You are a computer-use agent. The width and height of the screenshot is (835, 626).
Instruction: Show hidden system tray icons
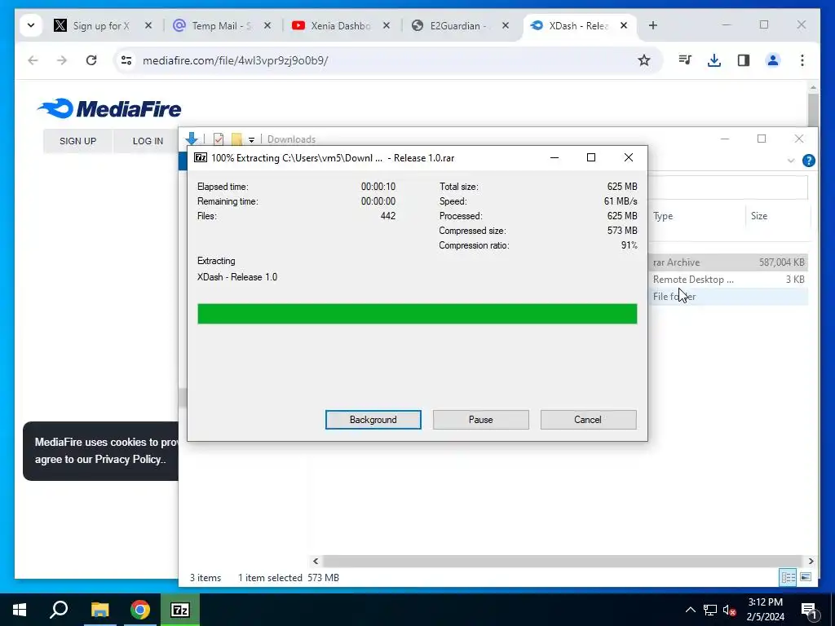690,610
